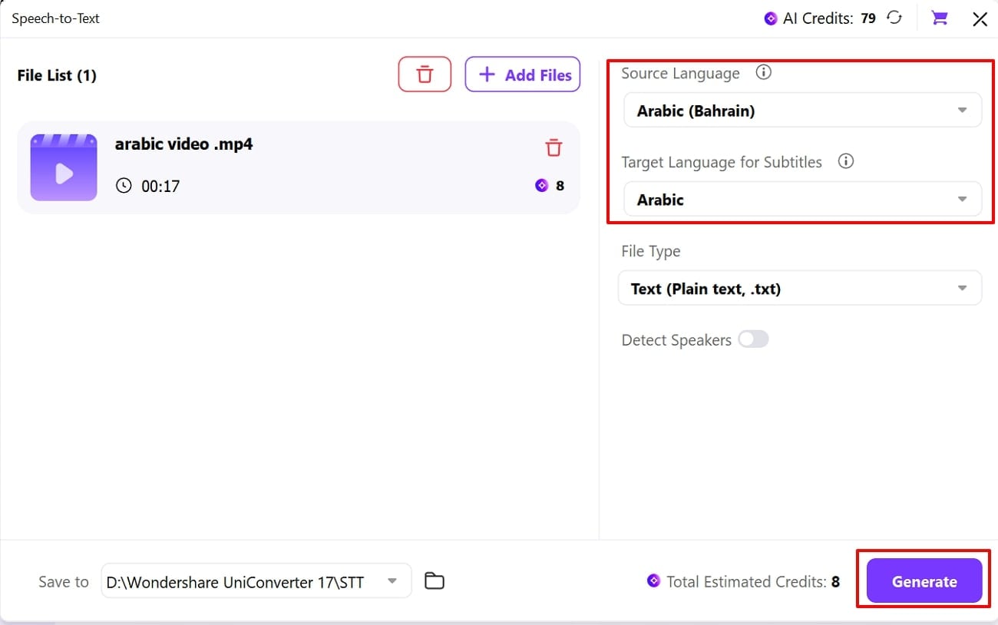Enable the Detect Speakers toggle
Viewport: 998px width, 625px height.
(x=753, y=339)
